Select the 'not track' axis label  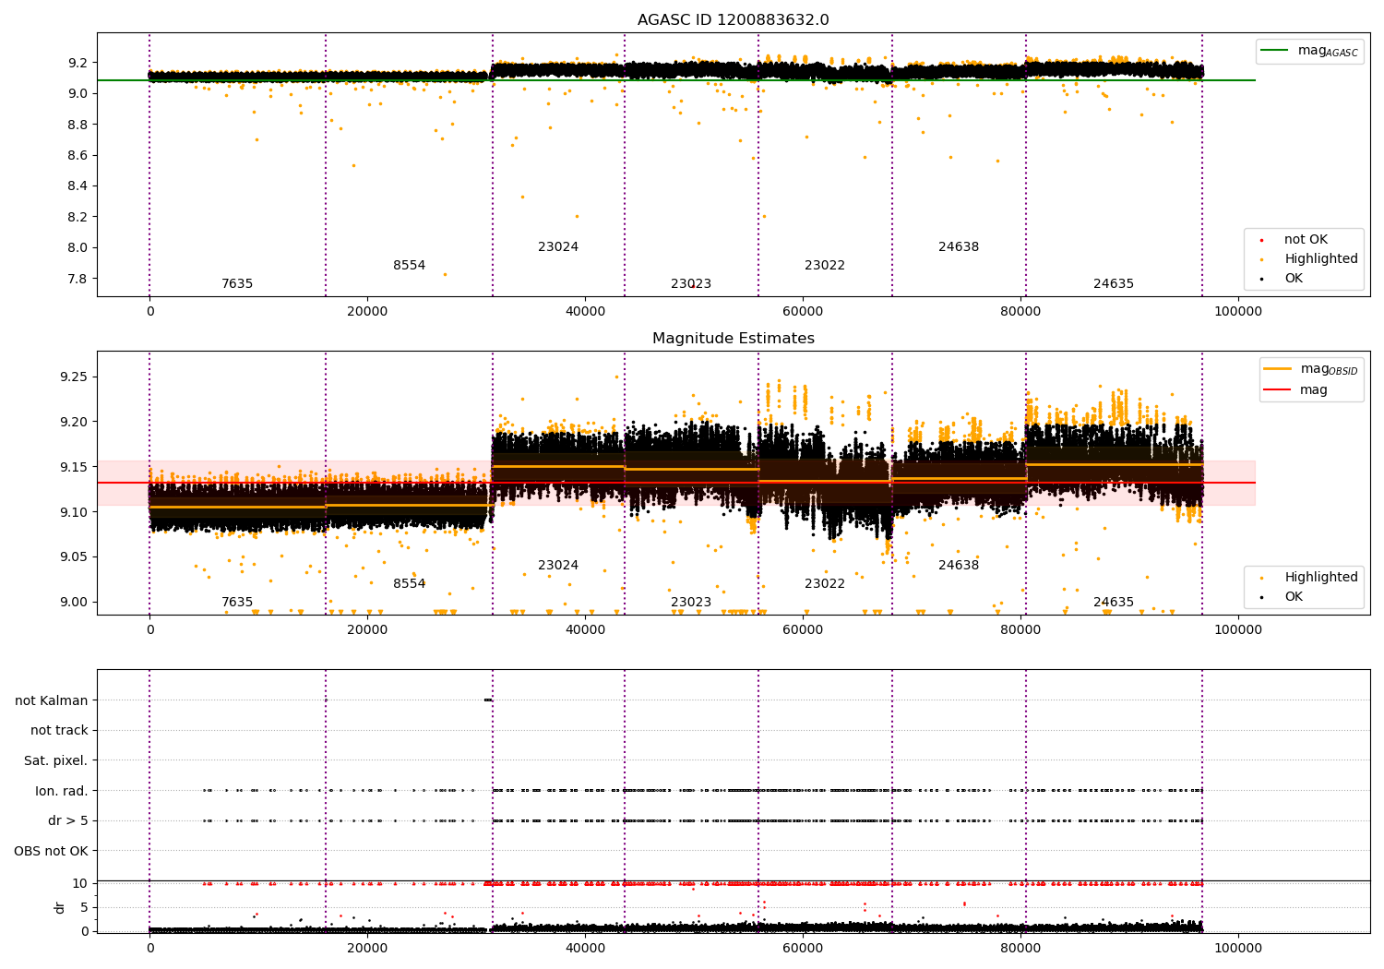point(59,731)
